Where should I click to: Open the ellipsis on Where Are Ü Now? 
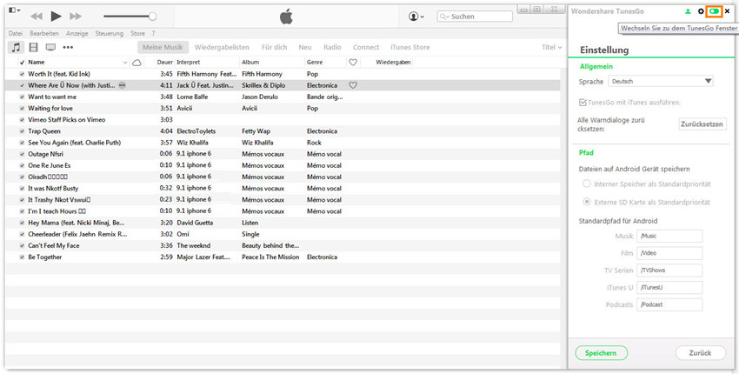(122, 85)
